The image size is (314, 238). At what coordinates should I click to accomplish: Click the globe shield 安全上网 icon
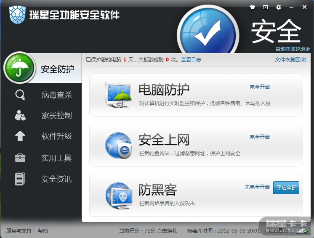click(x=118, y=145)
